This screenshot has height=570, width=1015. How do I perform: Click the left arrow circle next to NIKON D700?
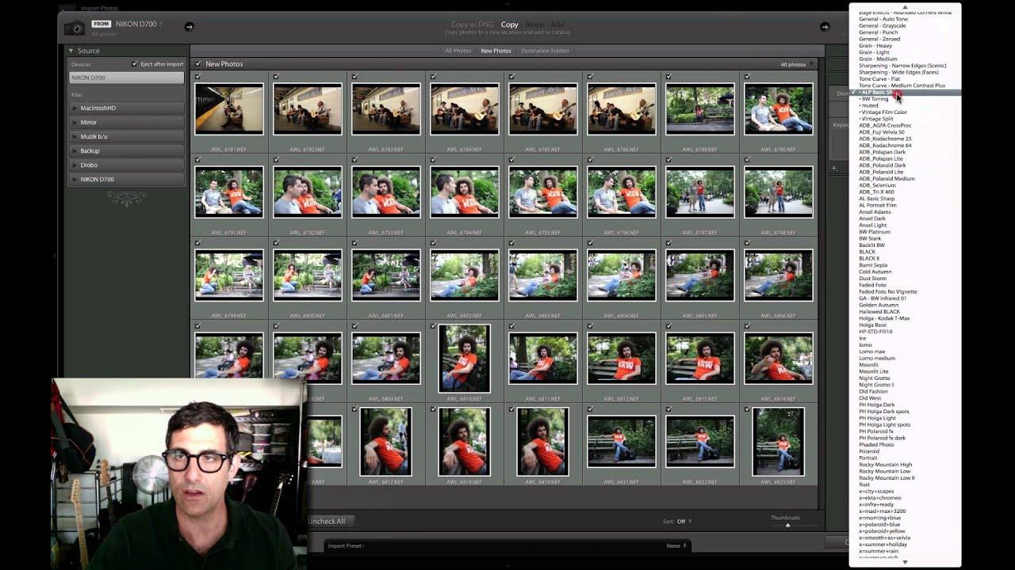(x=189, y=27)
